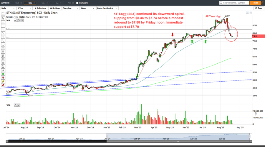The image size is (265, 147).
Task: Select the Fibonacci fan tool
Action: [3, 55]
